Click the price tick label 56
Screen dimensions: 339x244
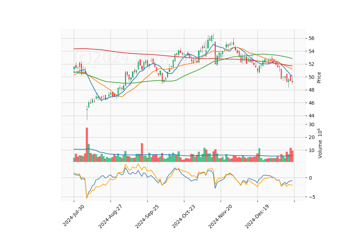tap(311, 38)
